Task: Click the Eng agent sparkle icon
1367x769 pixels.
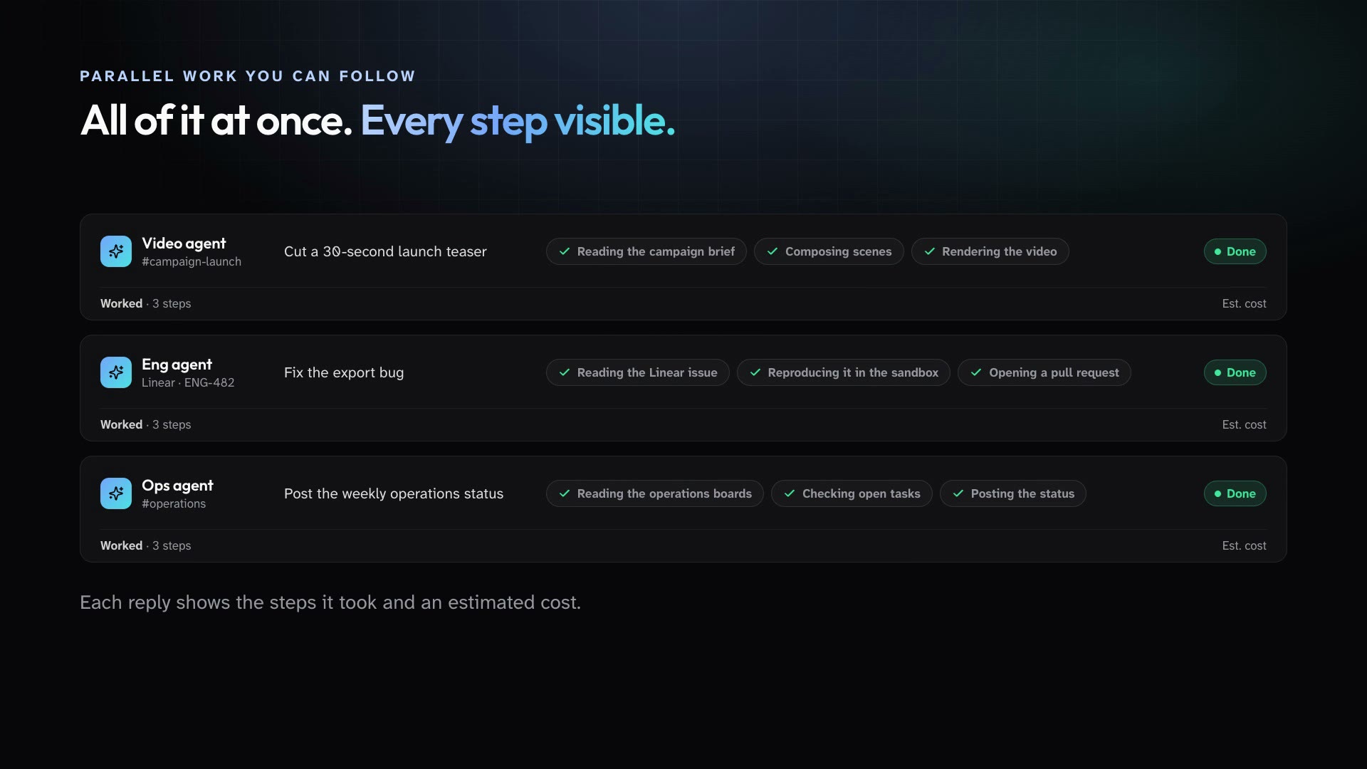Action: [x=116, y=372]
